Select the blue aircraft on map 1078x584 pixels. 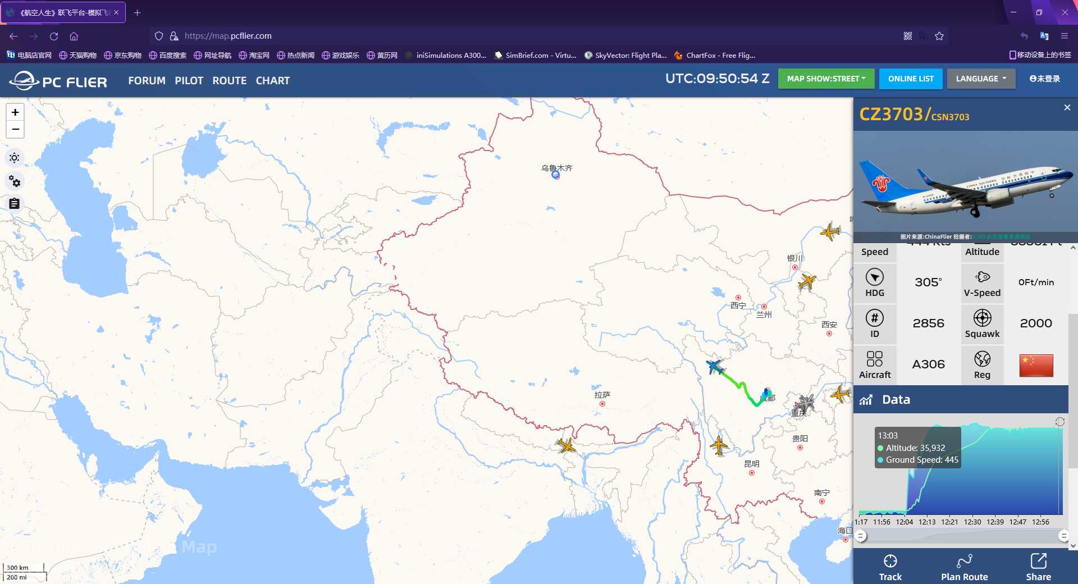point(714,367)
